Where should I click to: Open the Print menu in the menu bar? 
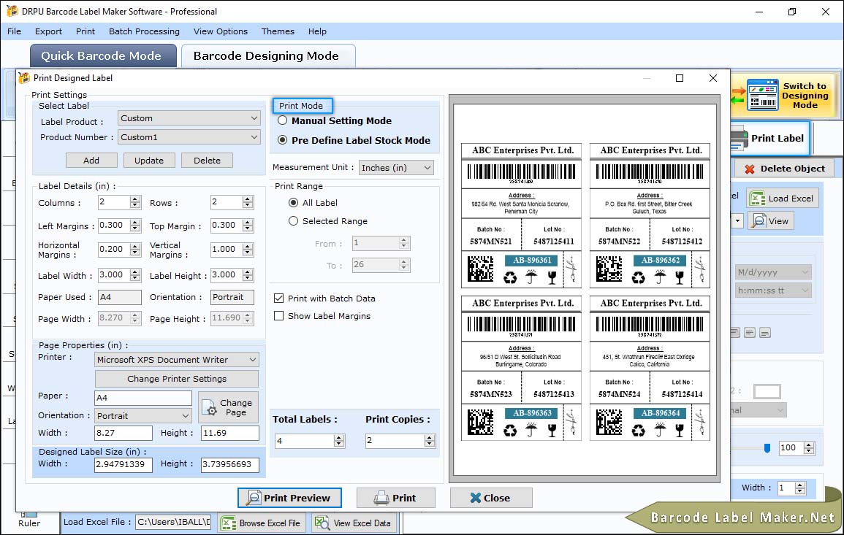click(x=85, y=31)
